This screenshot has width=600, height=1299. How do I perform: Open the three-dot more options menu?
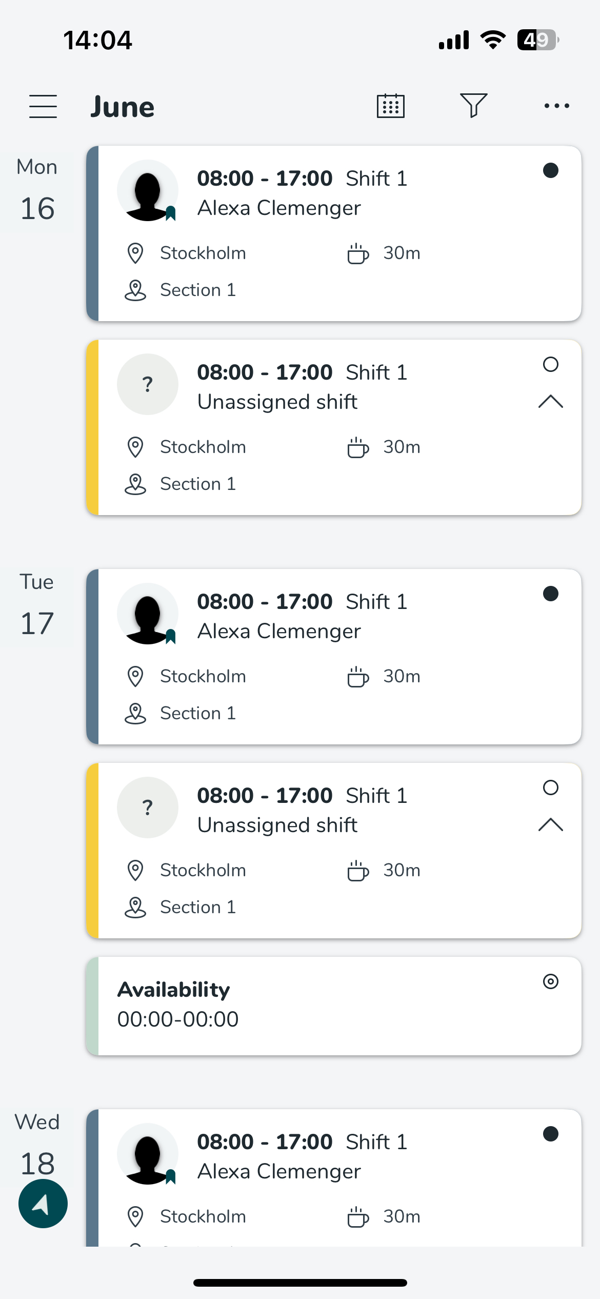point(556,106)
